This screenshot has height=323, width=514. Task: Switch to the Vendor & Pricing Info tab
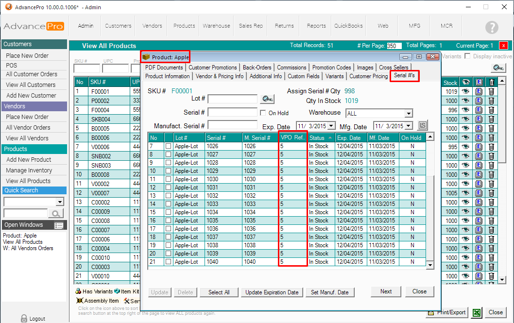(220, 76)
